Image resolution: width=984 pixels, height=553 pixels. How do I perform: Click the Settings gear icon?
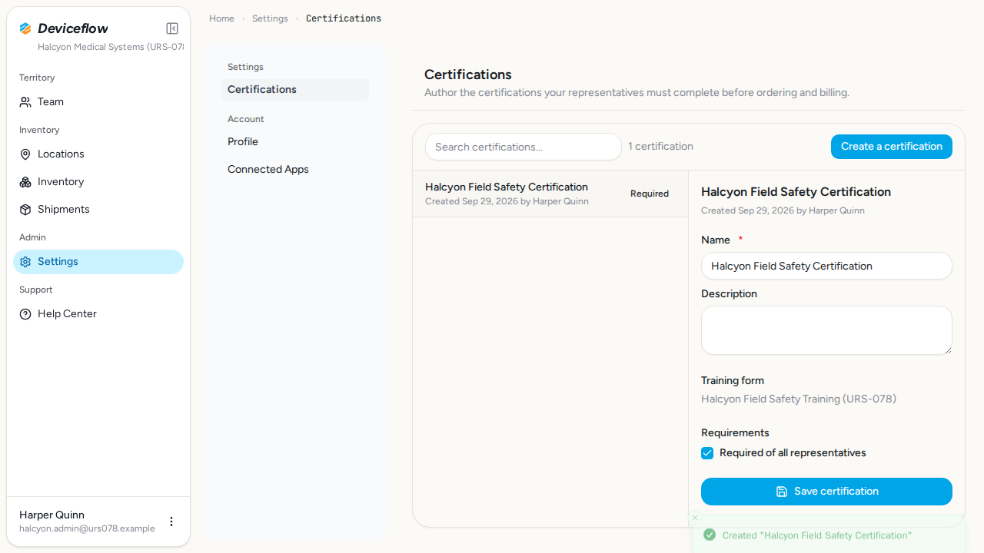pyautogui.click(x=25, y=262)
